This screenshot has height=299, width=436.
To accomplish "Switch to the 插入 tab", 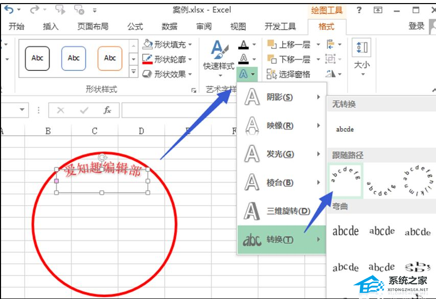I will coord(51,27).
